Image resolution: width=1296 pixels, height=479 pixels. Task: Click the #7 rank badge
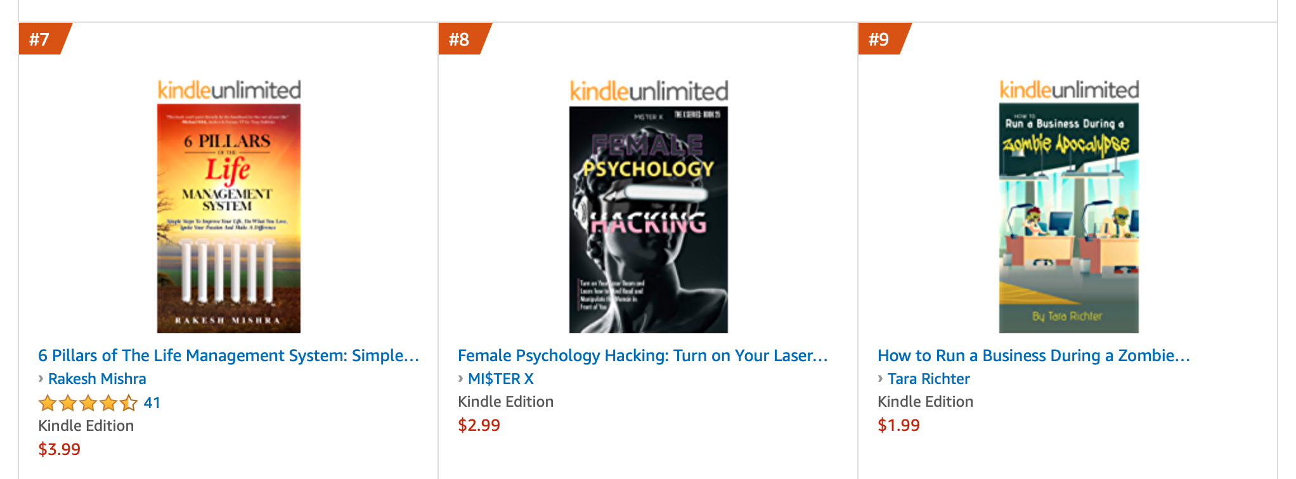40,39
